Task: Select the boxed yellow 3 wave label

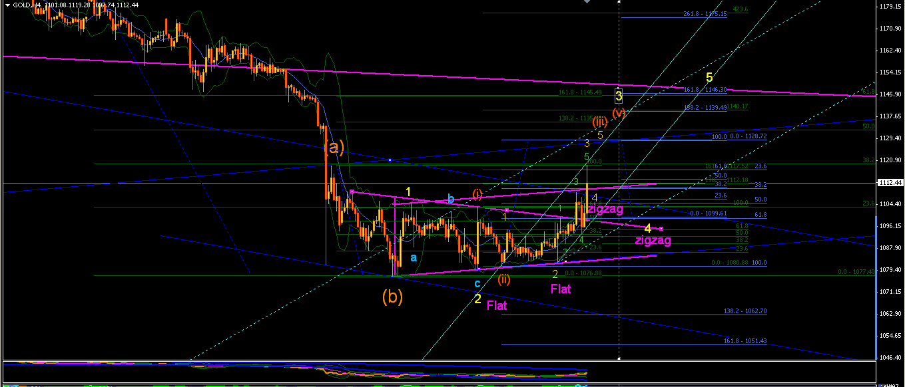Action: tap(619, 96)
